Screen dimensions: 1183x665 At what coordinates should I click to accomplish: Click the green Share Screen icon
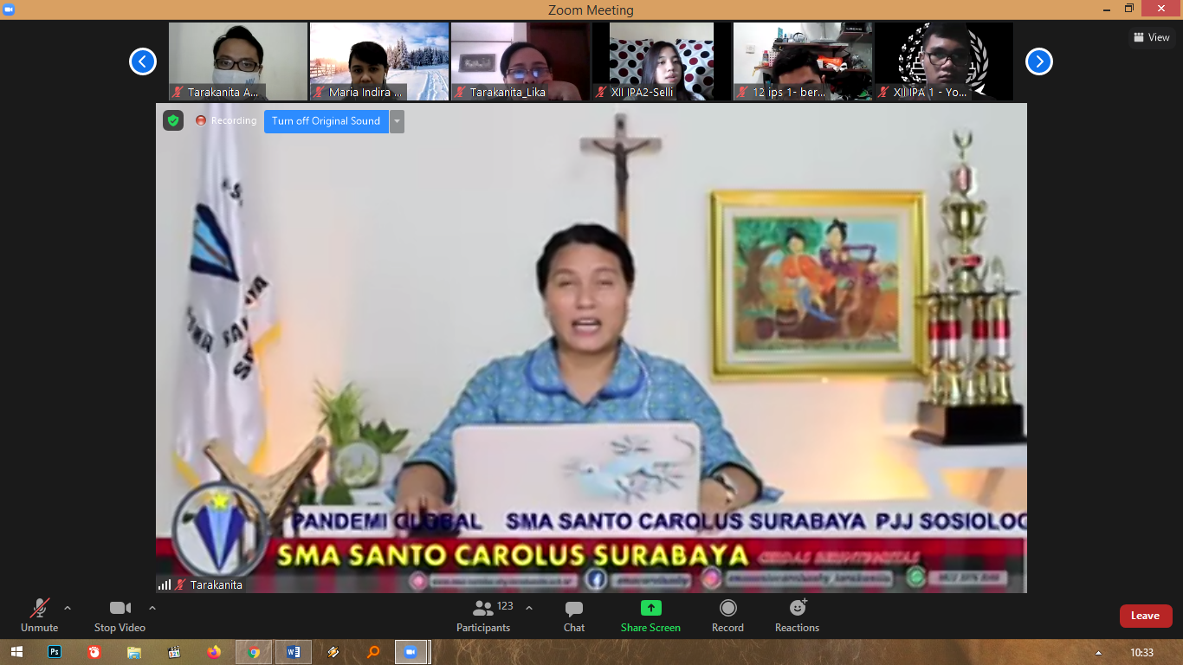coord(651,608)
